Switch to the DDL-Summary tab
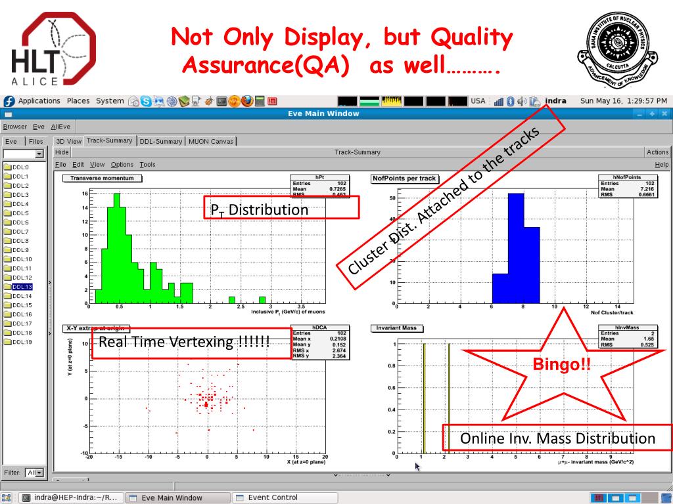Image resolution: width=673 pixels, height=504 pixels. pos(161,142)
